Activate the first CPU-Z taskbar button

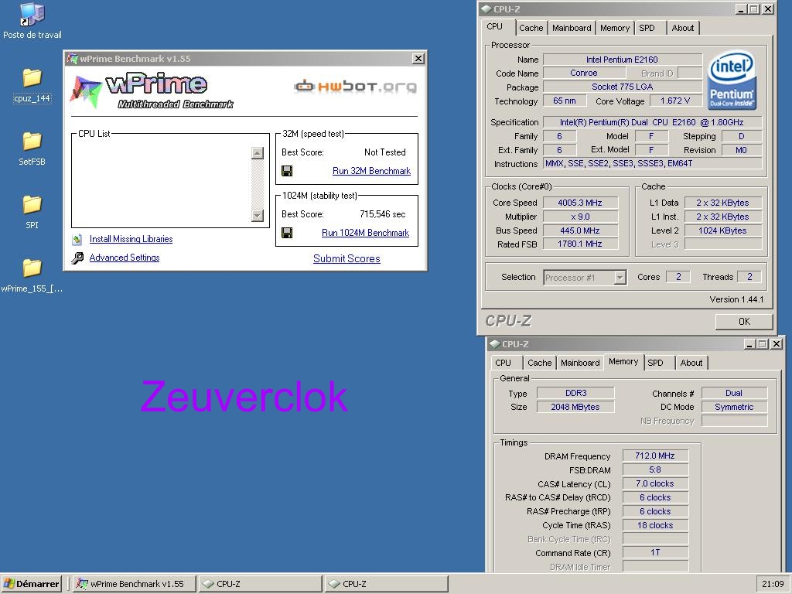(x=260, y=584)
